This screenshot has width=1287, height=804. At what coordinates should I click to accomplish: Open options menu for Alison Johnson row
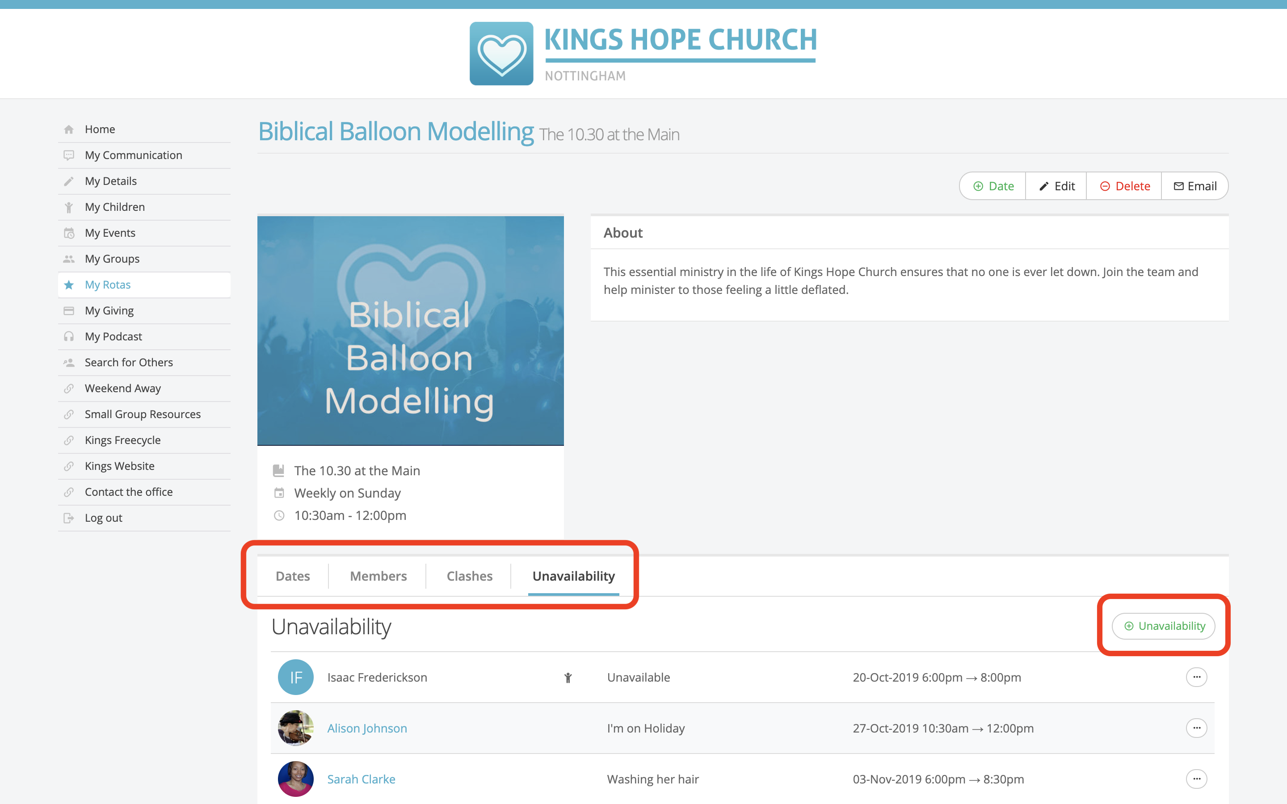tap(1196, 728)
